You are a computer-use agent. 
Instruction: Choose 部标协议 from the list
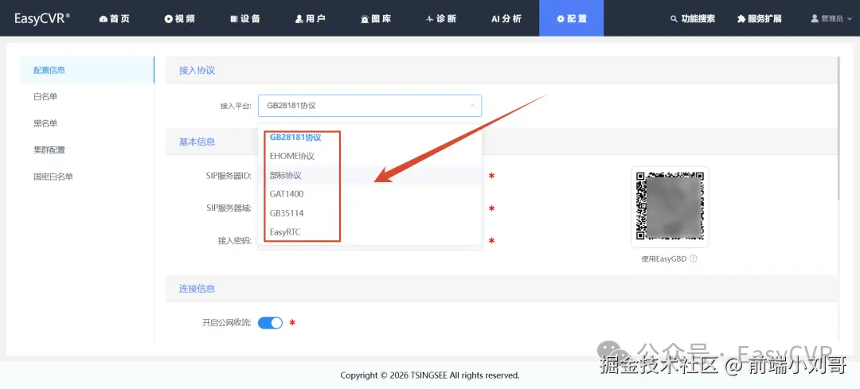pyautogui.click(x=369, y=175)
